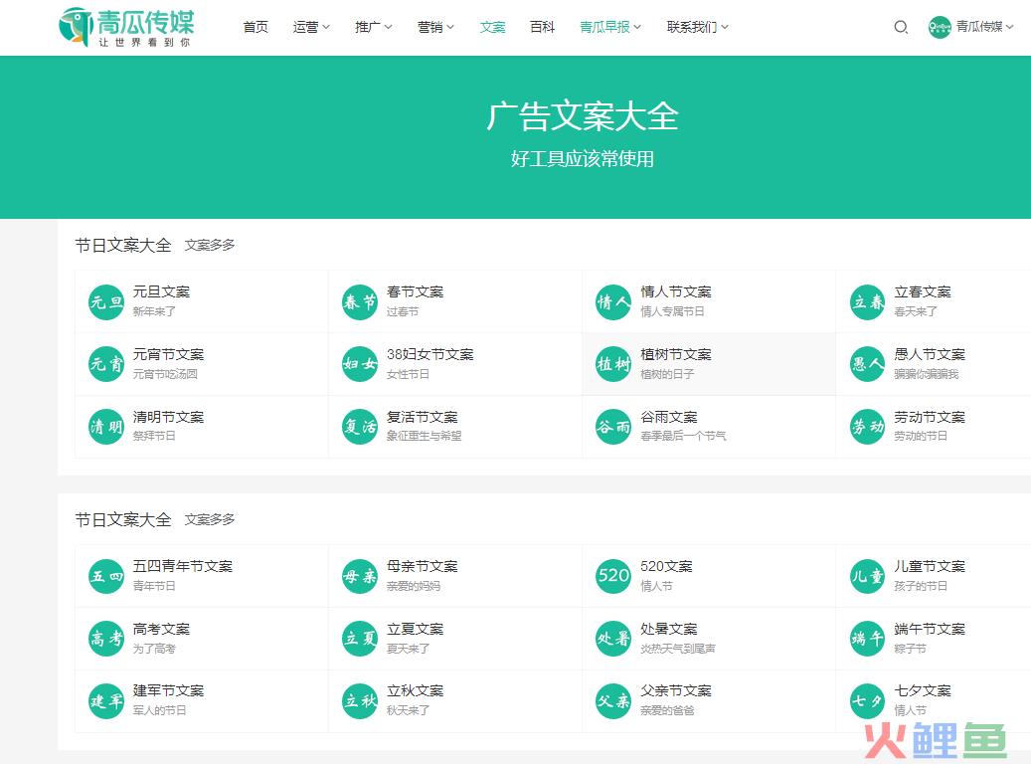Image resolution: width=1031 pixels, height=764 pixels.
Task: Click the 立秋 round icon
Action: [360, 700]
